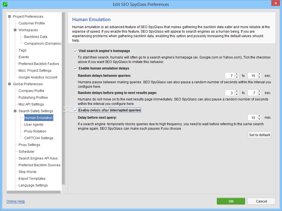Collapse the Search Safety Settings node

click(15, 111)
